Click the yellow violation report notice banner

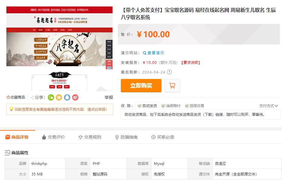[x=60, y=109]
